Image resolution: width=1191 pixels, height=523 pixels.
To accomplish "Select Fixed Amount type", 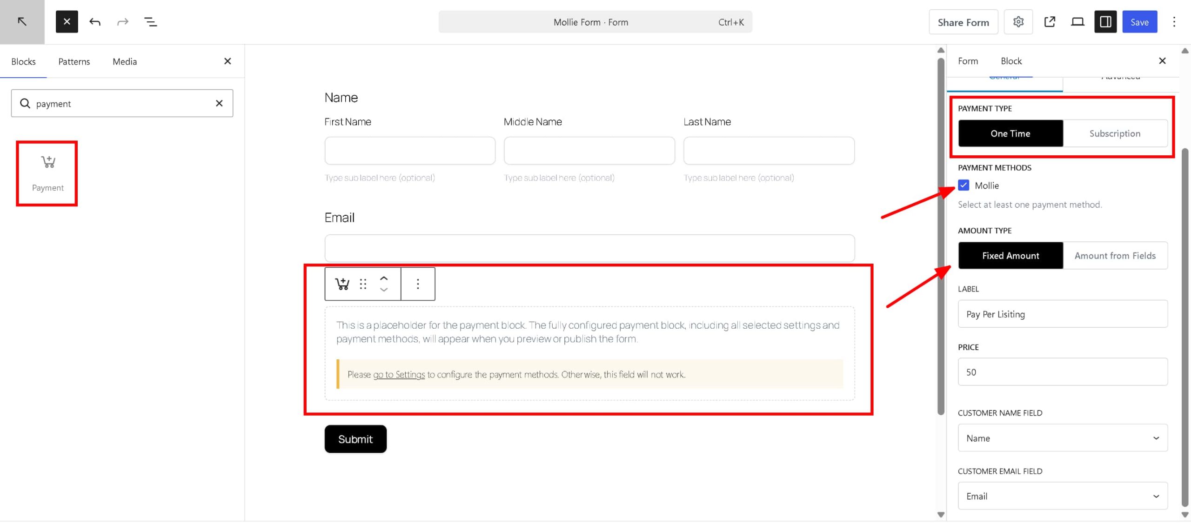I will (1010, 256).
